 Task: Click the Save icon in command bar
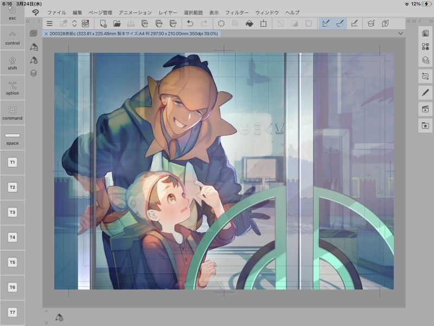click(x=131, y=23)
